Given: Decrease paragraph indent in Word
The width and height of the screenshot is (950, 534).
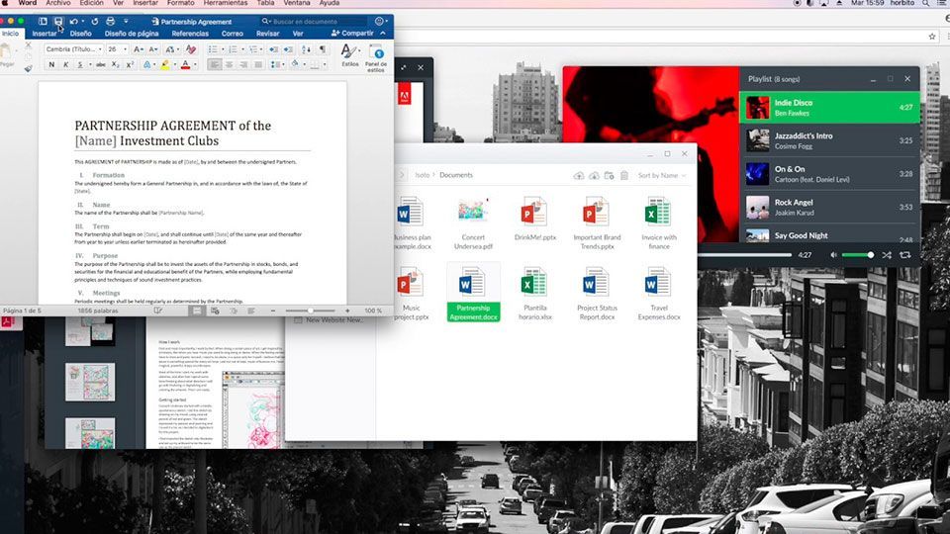Looking at the screenshot, I should tap(273, 49).
